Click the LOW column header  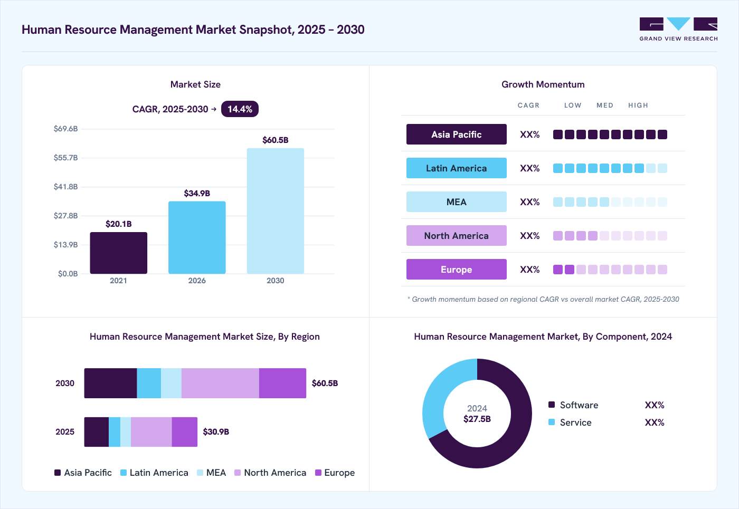pyautogui.click(x=573, y=105)
